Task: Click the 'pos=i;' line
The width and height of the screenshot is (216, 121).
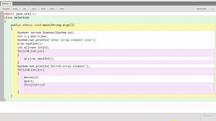Action: click(x=29, y=81)
